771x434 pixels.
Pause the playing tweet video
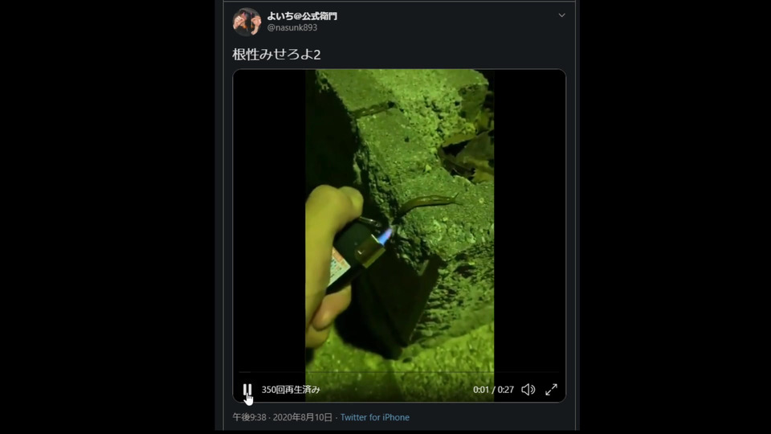tap(247, 390)
